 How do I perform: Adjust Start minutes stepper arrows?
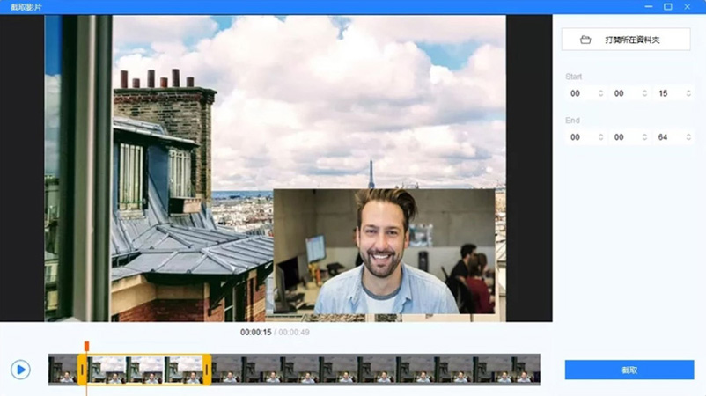coord(644,93)
